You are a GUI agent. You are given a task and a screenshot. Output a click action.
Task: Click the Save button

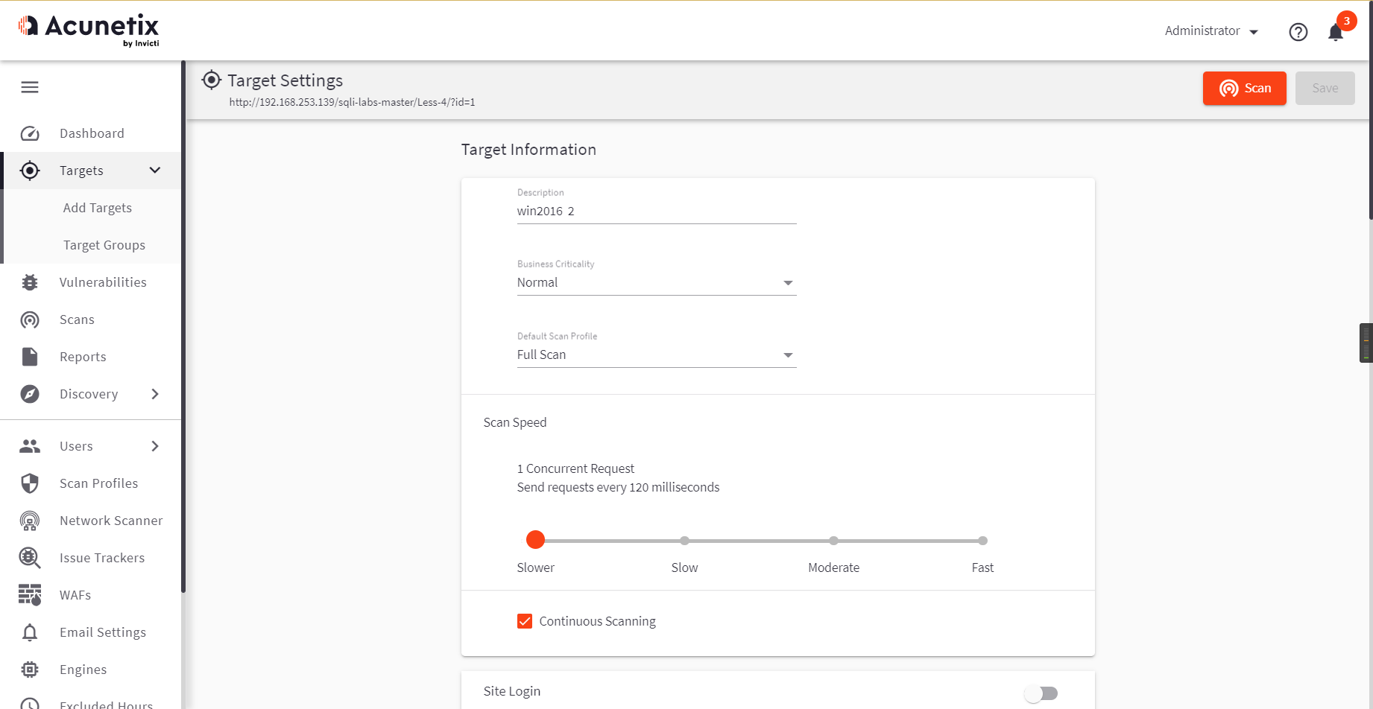[1325, 89]
